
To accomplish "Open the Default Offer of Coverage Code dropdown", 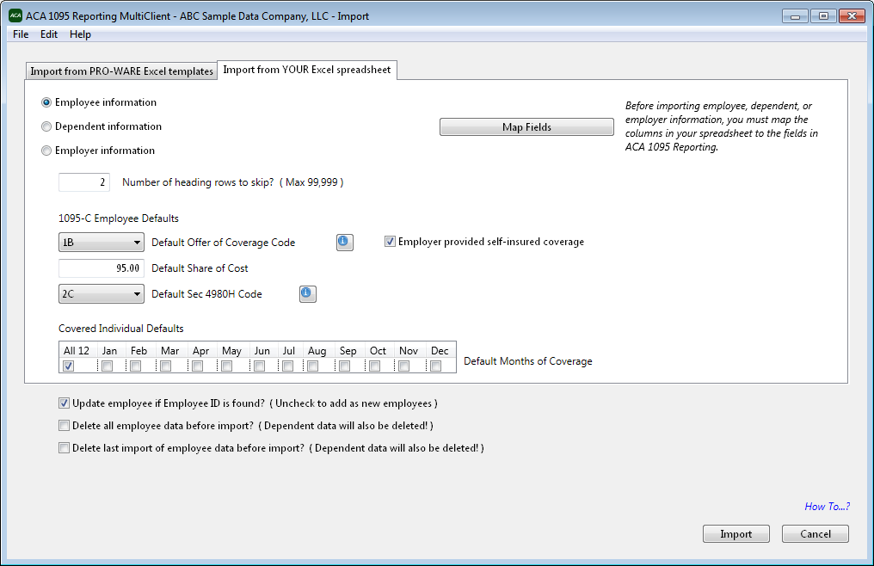I will (x=101, y=242).
